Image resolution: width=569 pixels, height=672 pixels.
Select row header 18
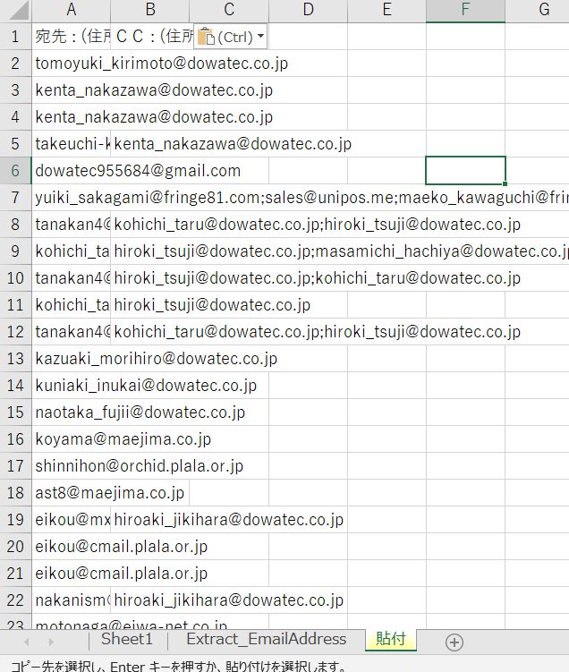pyautogui.click(x=15, y=493)
